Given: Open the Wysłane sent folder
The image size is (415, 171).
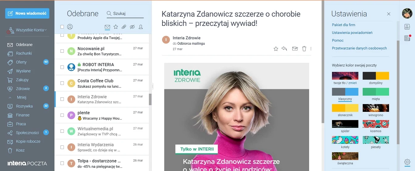Looking at the screenshot, I should pyautogui.click(x=23, y=71).
